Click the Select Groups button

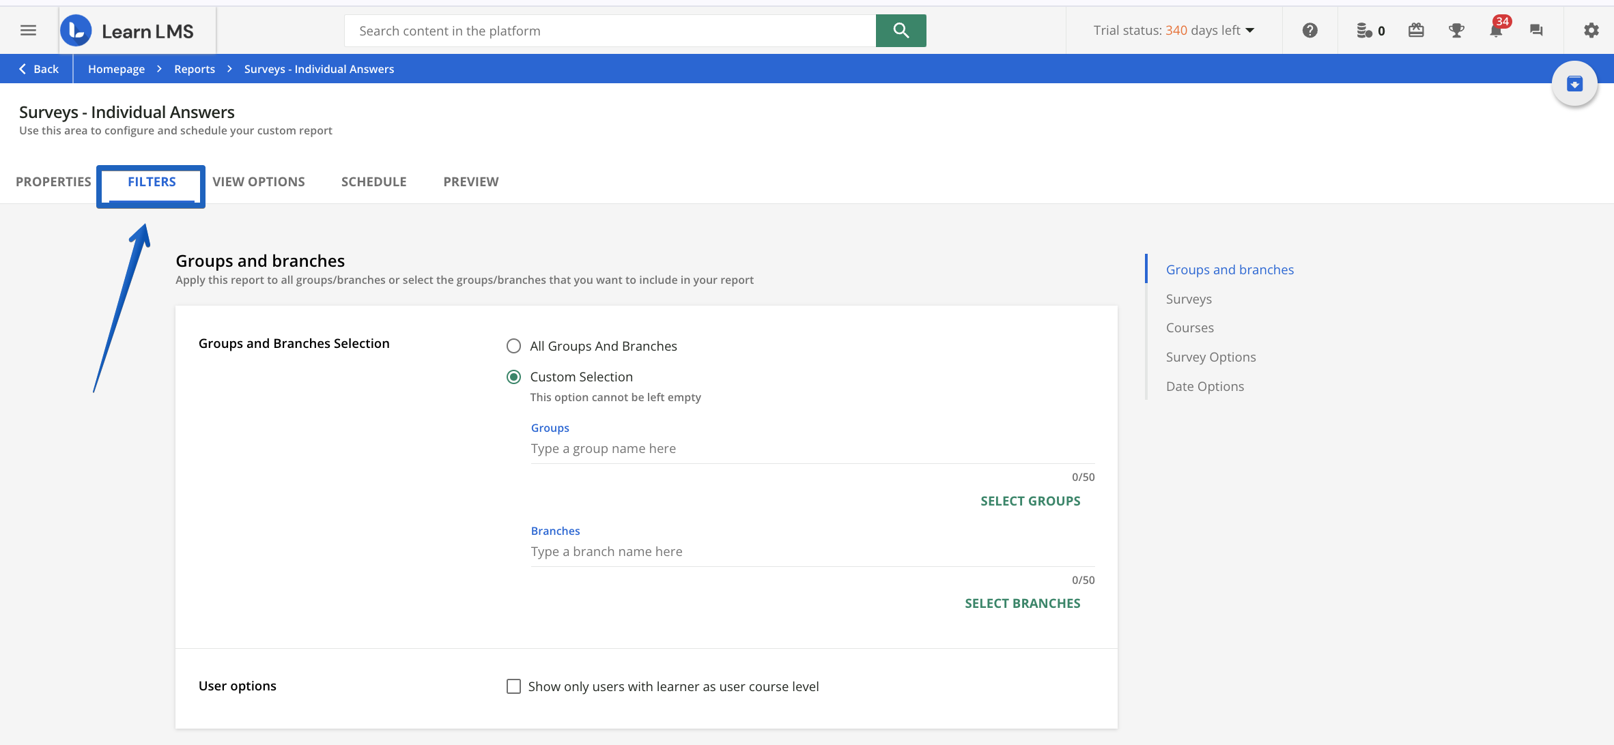click(x=1030, y=501)
